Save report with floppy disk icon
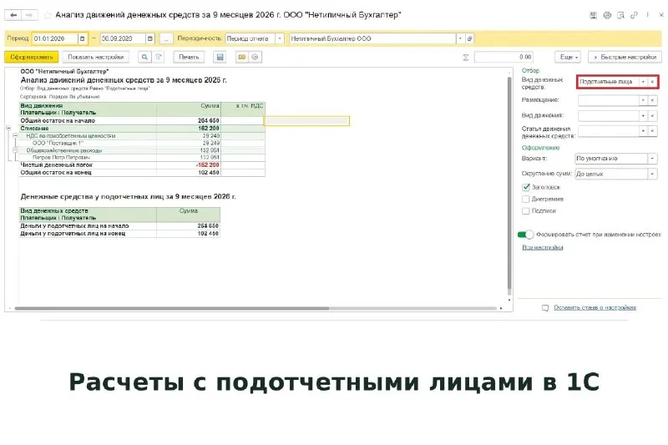Screen dimensions: 668x445 pos(220,57)
